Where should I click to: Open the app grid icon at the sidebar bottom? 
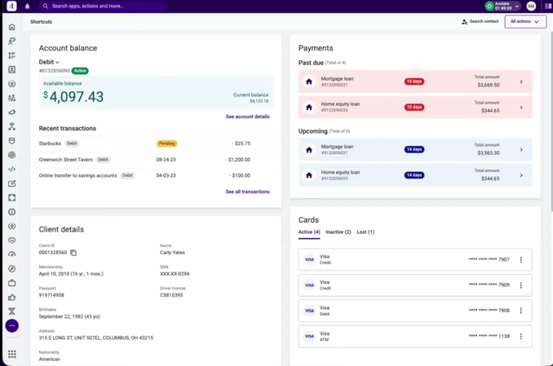tap(12, 354)
